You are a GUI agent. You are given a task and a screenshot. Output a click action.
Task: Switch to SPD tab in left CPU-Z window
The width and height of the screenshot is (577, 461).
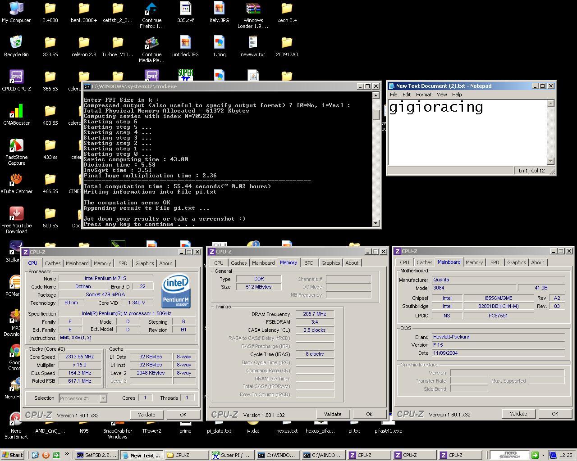123,263
